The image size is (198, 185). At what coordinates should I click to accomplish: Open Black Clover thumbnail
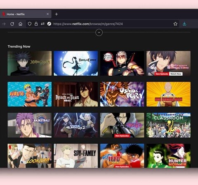[76, 63]
